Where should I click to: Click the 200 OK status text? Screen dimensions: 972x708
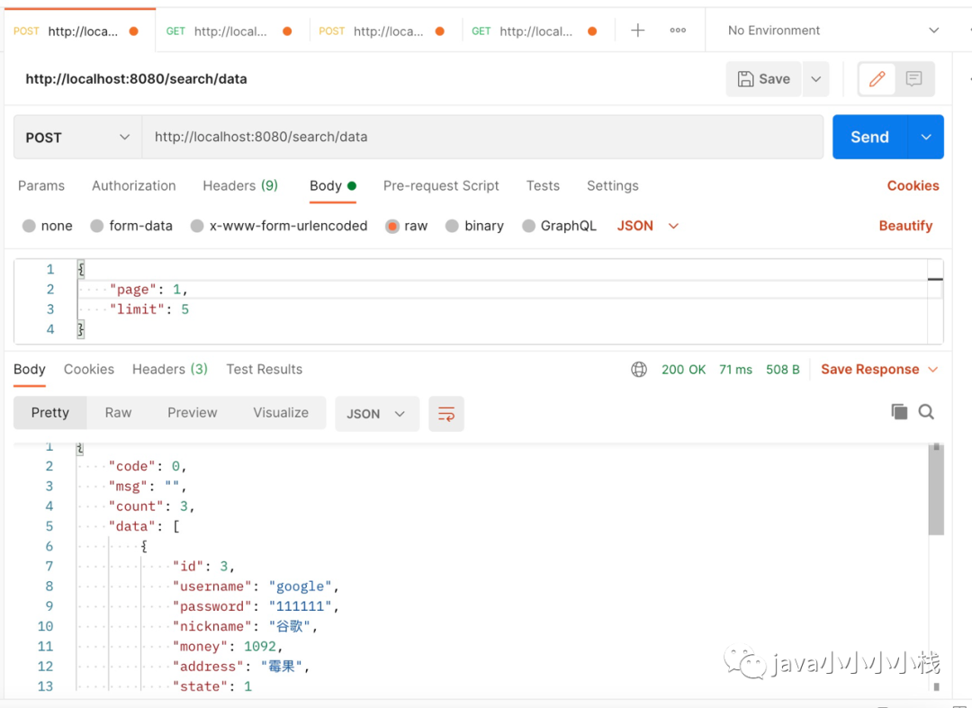[683, 369]
